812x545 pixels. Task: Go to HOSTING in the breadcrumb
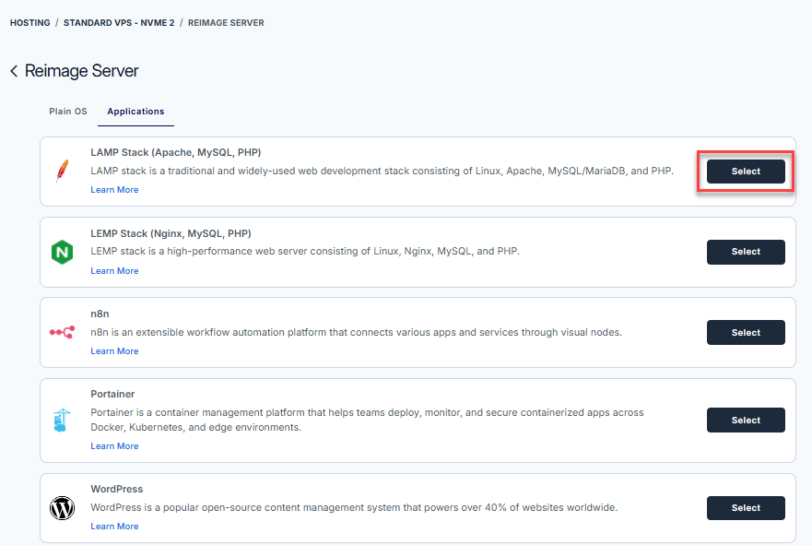[x=30, y=23]
